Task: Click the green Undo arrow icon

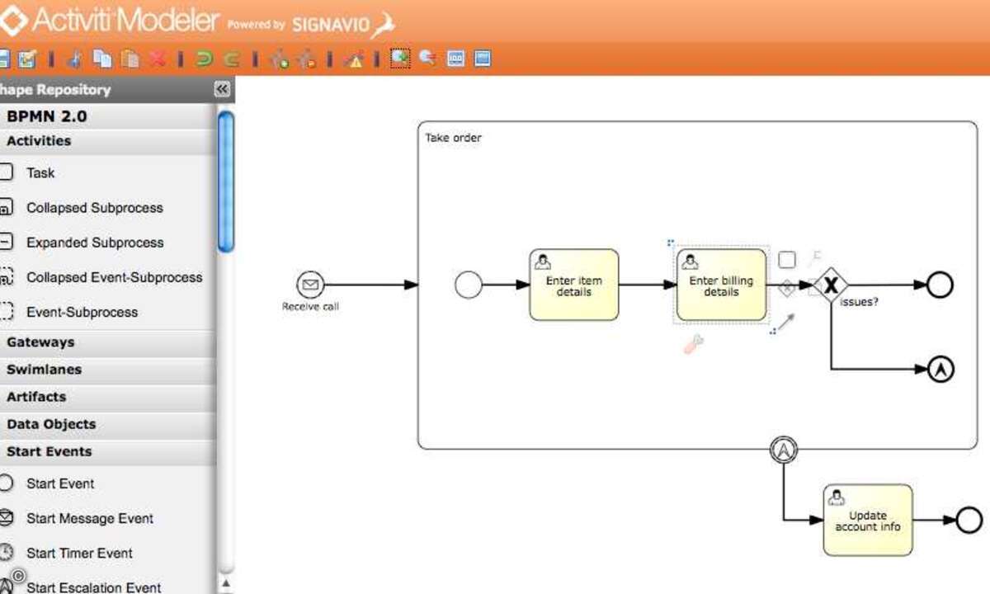Action: (205, 59)
